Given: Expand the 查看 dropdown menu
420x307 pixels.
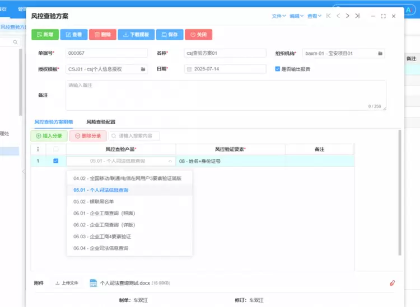Looking at the screenshot, I should pyautogui.click(x=314, y=16).
